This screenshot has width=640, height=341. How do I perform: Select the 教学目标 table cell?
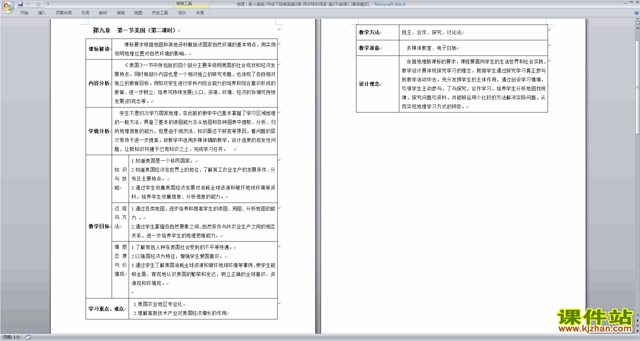[x=99, y=226]
